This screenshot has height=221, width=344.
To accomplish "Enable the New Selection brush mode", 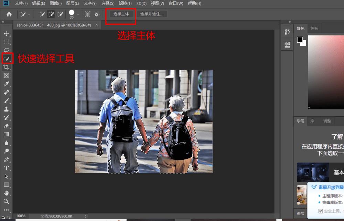I will coord(42,14).
